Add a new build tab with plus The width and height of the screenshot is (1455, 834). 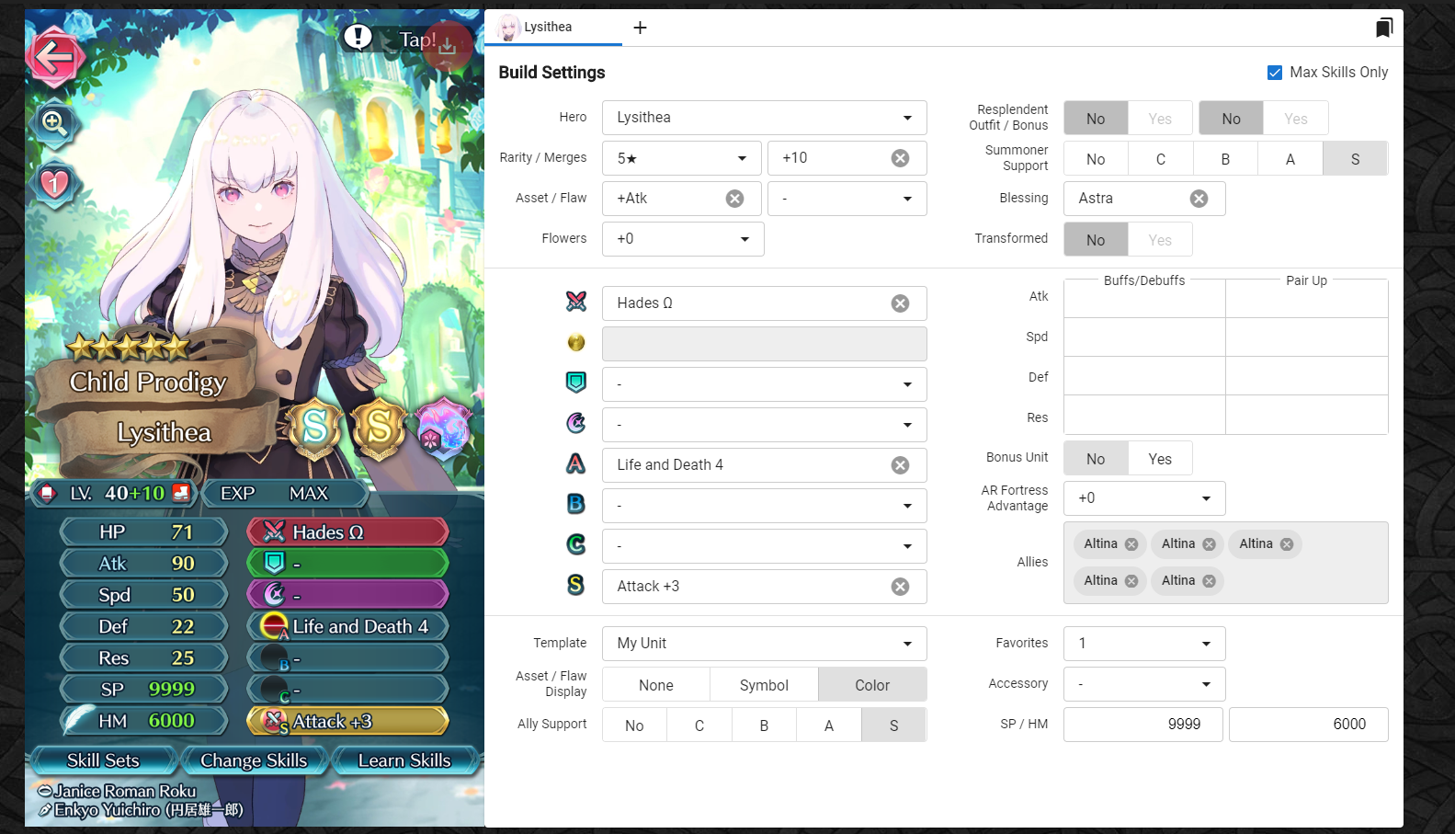pyautogui.click(x=640, y=28)
